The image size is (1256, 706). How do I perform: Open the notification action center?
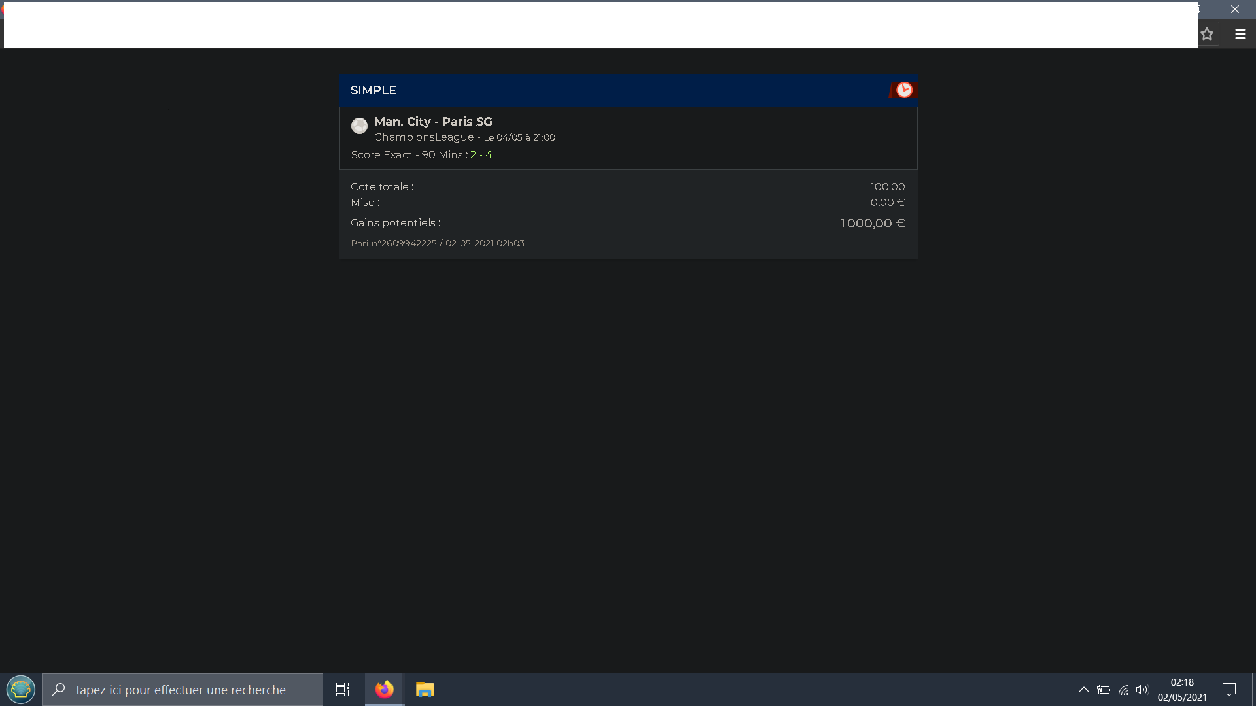coord(1229,690)
